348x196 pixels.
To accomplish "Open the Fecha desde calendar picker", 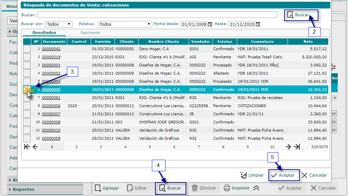I will click(x=210, y=24).
